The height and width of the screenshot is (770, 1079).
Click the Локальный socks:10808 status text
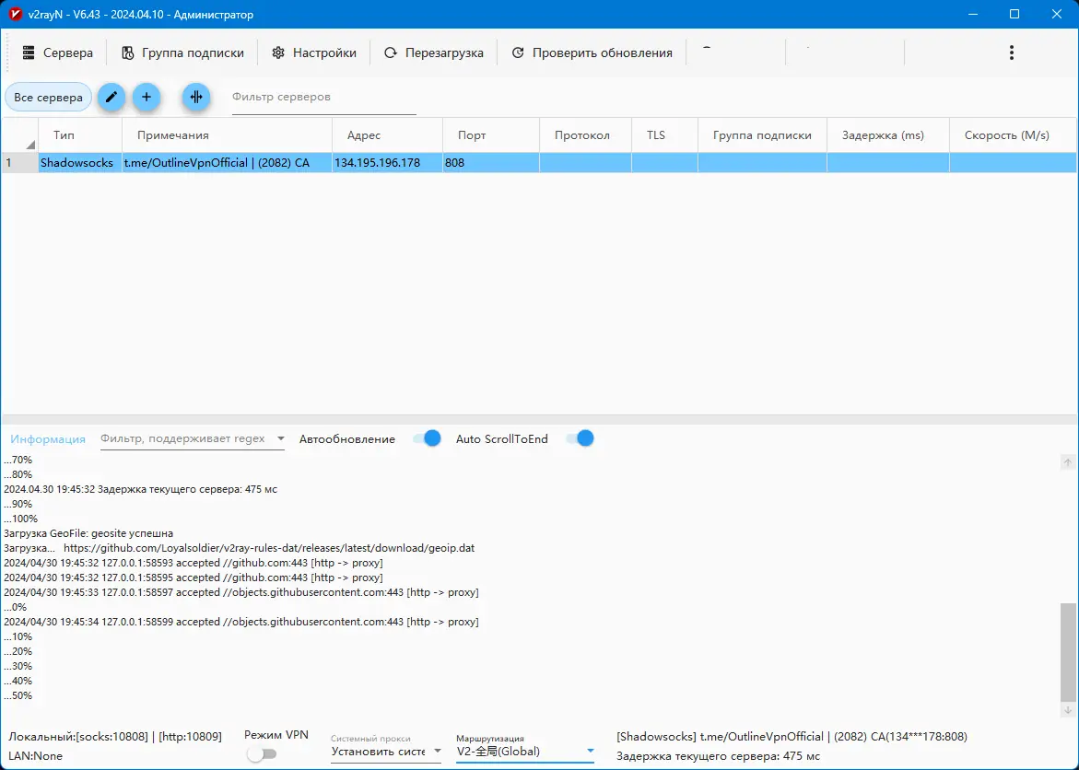click(115, 737)
